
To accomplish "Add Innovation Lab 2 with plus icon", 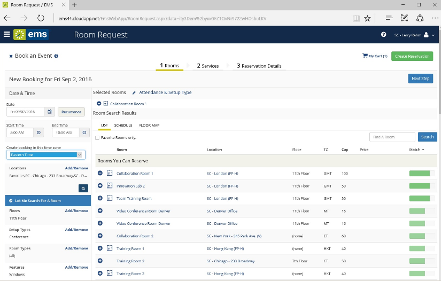I will click(100, 186).
